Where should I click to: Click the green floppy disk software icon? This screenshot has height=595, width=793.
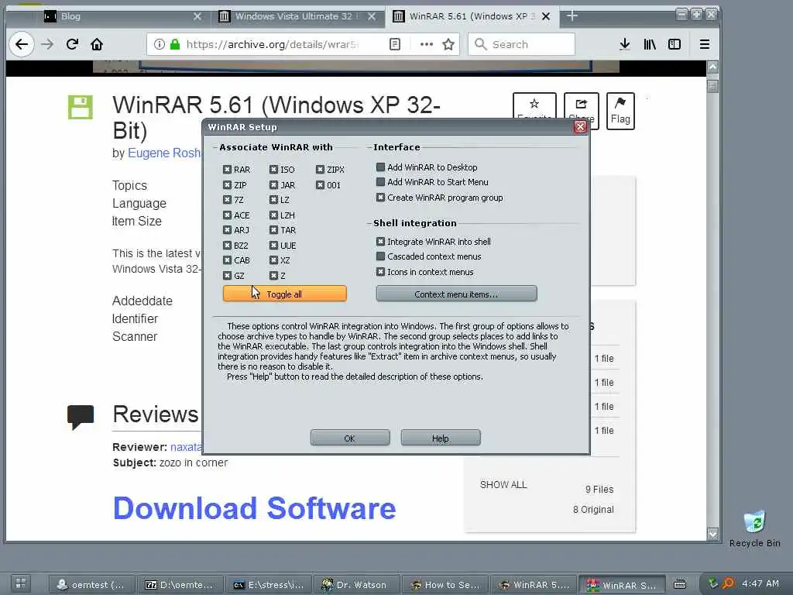(81, 107)
